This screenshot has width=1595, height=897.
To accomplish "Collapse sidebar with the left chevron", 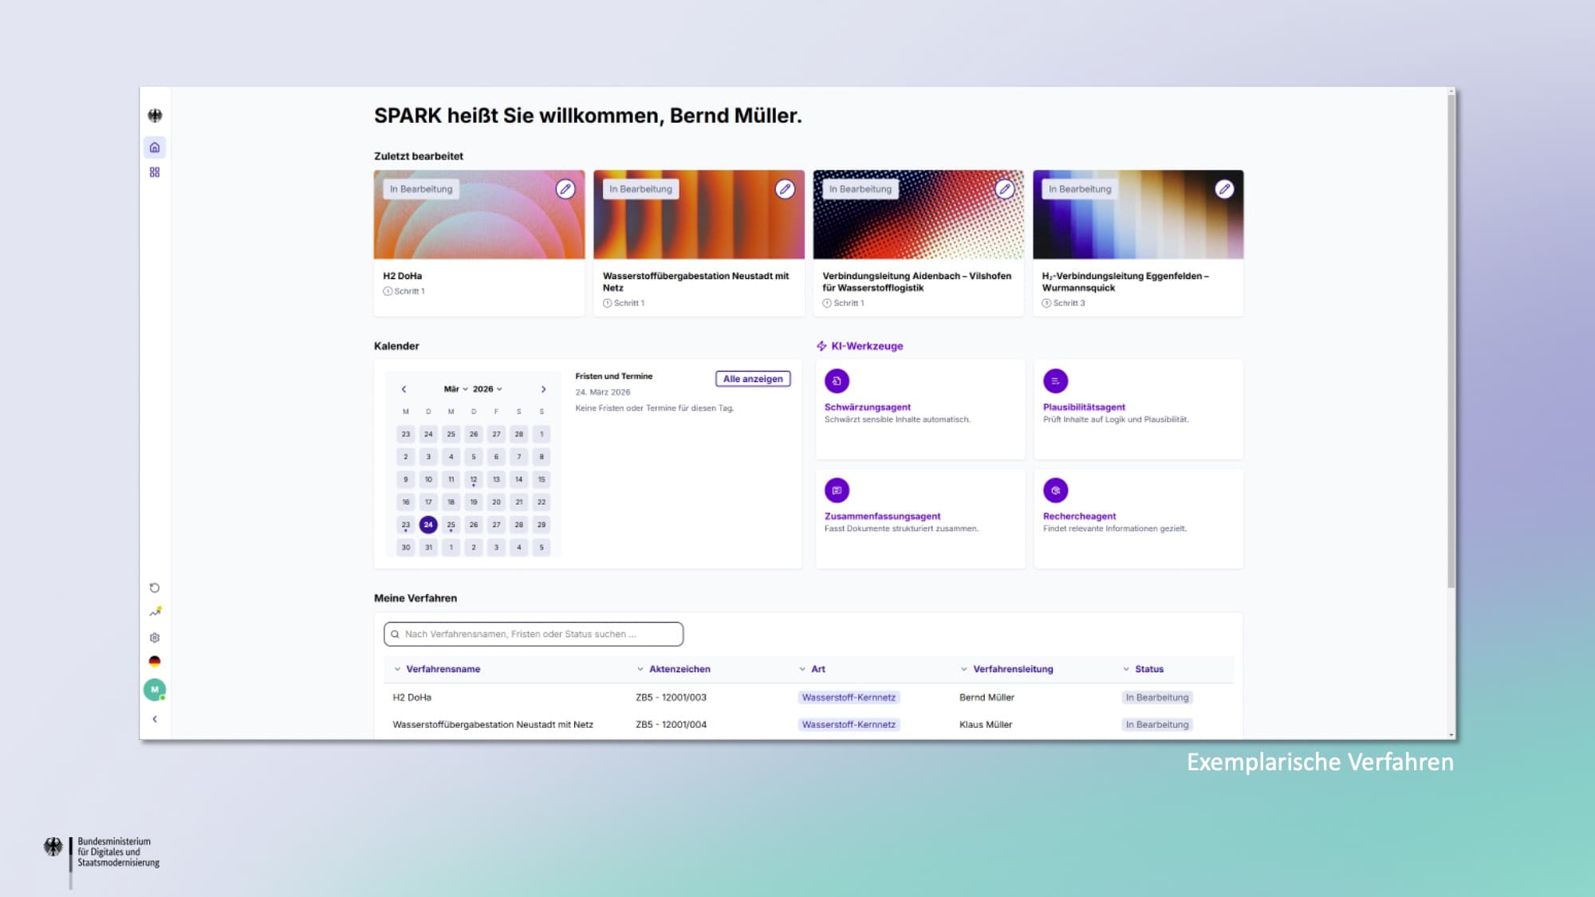I will pos(155,719).
